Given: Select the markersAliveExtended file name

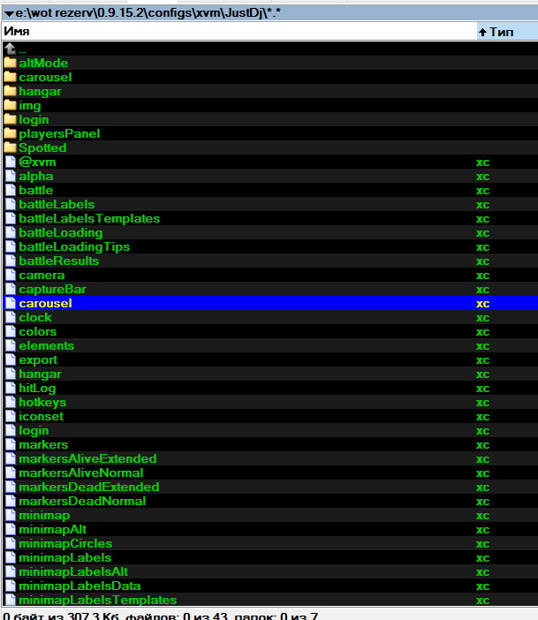Looking at the screenshot, I should (87, 458).
